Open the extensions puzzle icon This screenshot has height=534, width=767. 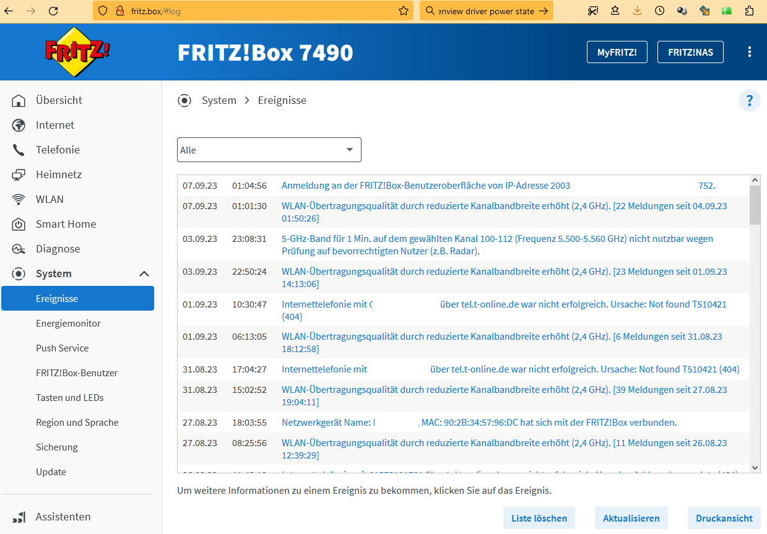point(749,11)
